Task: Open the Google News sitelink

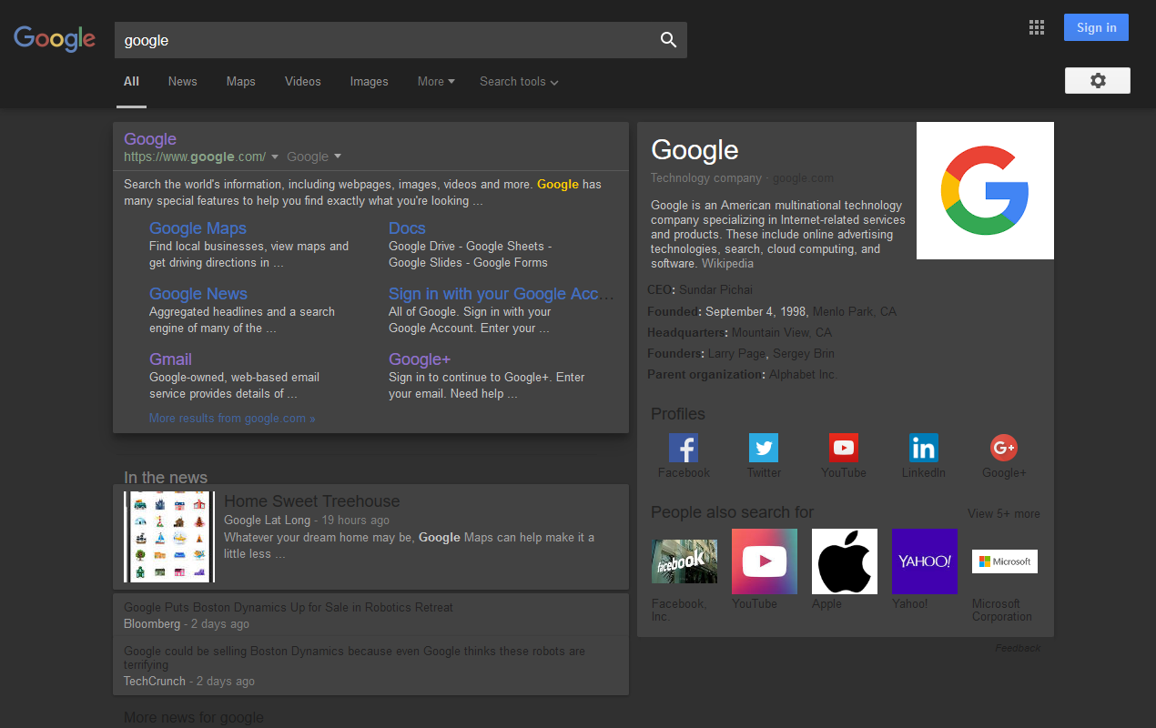Action: (198, 294)
